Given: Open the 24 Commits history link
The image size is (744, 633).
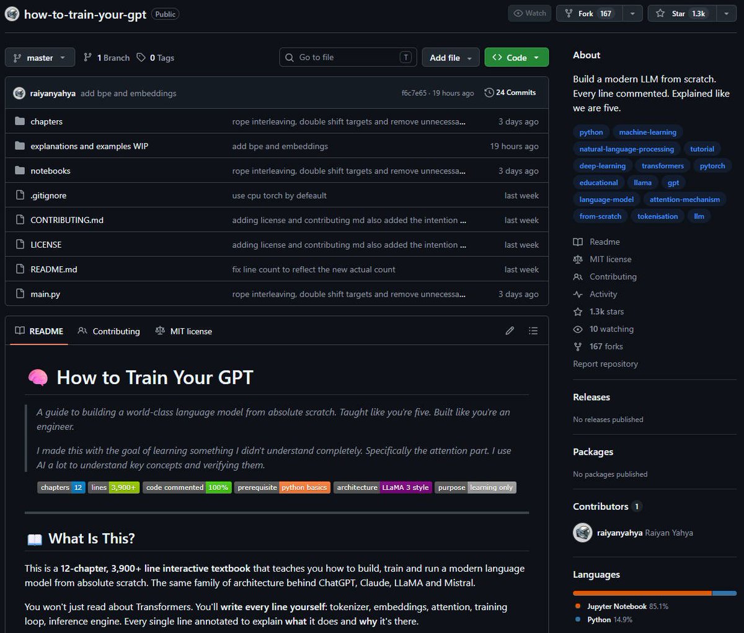Looking at the screenshot, I should (510, 92).
